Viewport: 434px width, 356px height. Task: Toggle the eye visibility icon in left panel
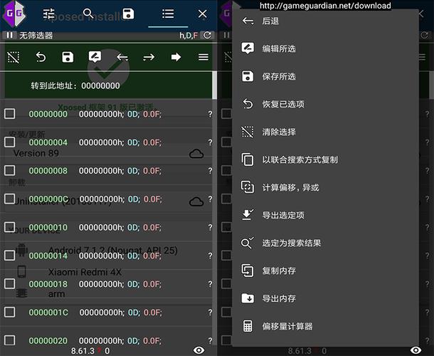pos(199,350)
